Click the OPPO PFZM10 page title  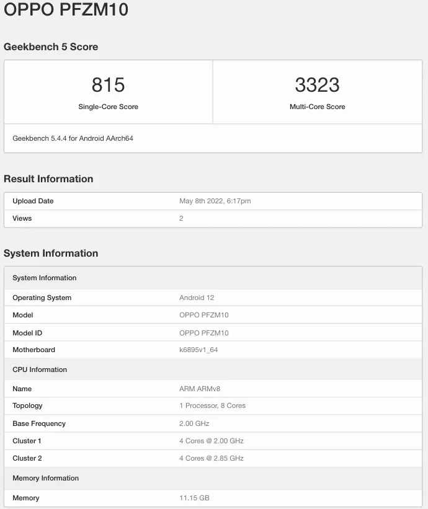coord(66,11)
